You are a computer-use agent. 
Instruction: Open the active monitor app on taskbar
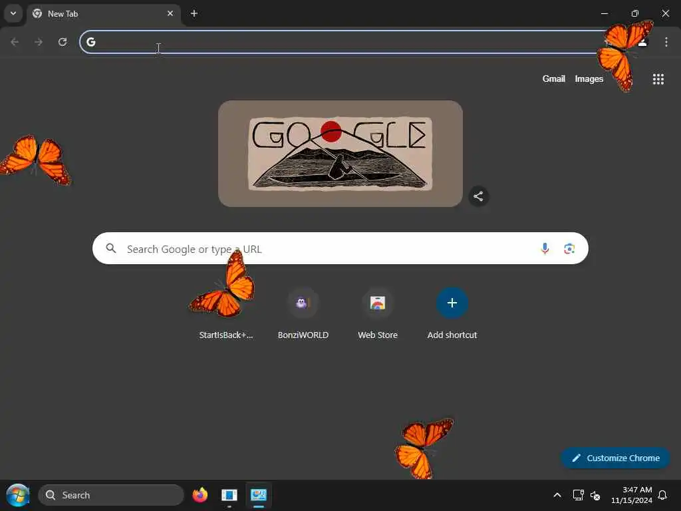[x=259, y=495]
